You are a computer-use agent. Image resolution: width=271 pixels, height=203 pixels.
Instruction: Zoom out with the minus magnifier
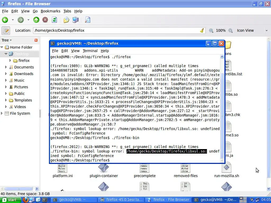211,31
